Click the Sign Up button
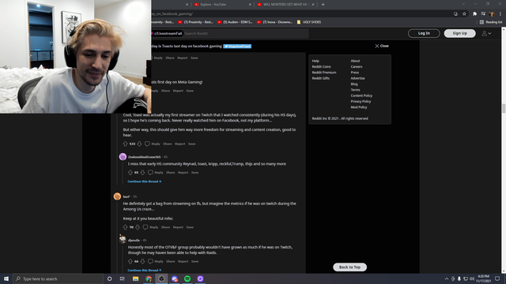506x284 pixels. pyautogui.click(x=459, y=33)
